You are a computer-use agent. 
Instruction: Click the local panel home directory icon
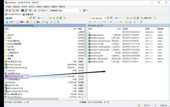click(57, 18)
